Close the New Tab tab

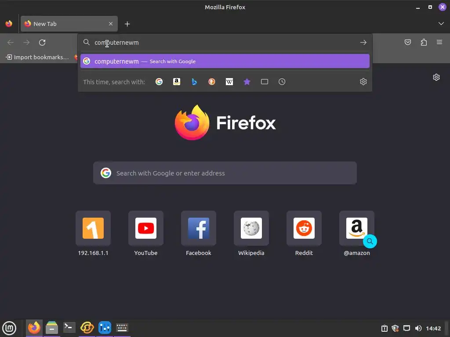(111, 24)
